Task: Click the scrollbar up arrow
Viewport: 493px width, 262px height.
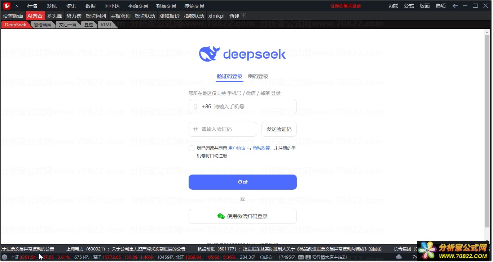Action: click(488, 32)
